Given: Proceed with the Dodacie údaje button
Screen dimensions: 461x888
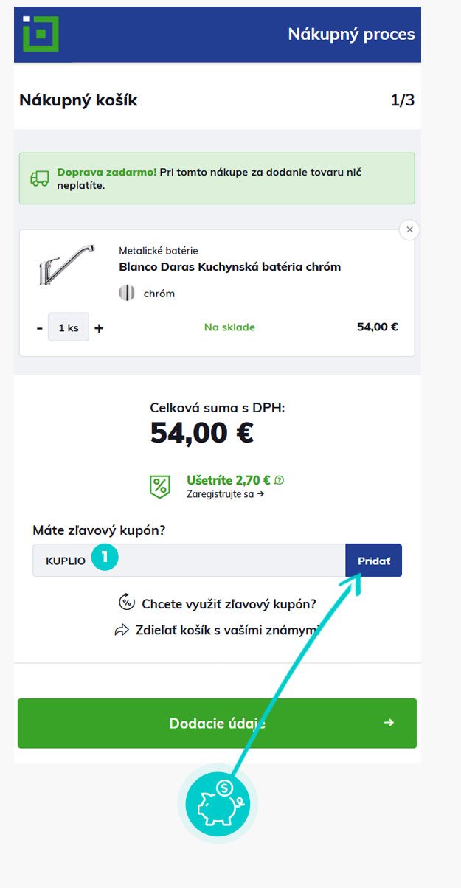Looking at the screenshot, I should pyautogui.click(x=217, y=723).
